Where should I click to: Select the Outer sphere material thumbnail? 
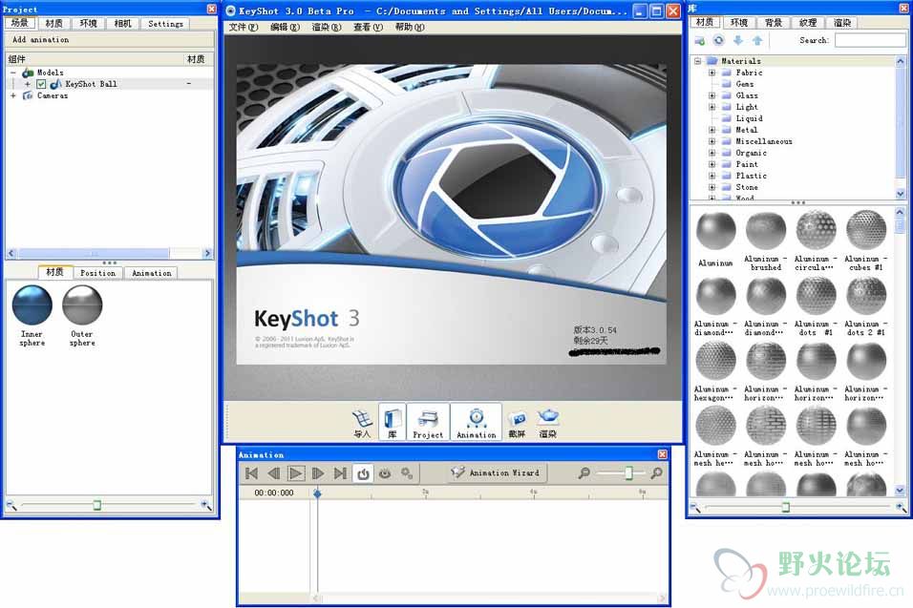pyautogui.click(x=82, y=304)
